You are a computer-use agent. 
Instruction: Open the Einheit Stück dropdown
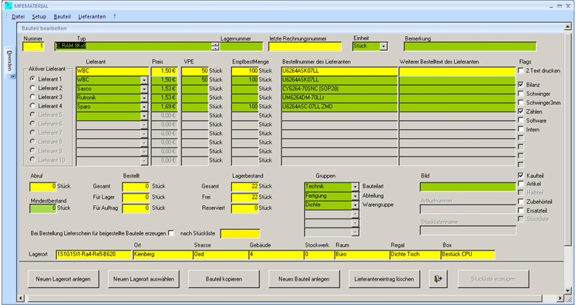point(383,47)
